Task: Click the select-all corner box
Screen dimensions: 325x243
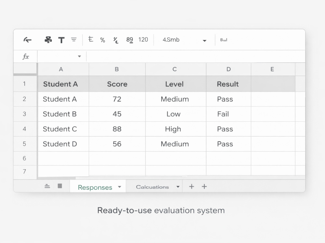Action: [25, 68]
